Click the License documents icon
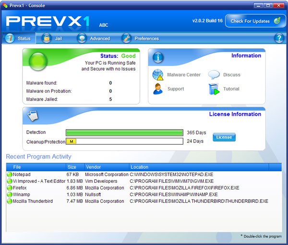Image resolution: width=288 pixels, height=245 pixels. [x=33, y=116]
